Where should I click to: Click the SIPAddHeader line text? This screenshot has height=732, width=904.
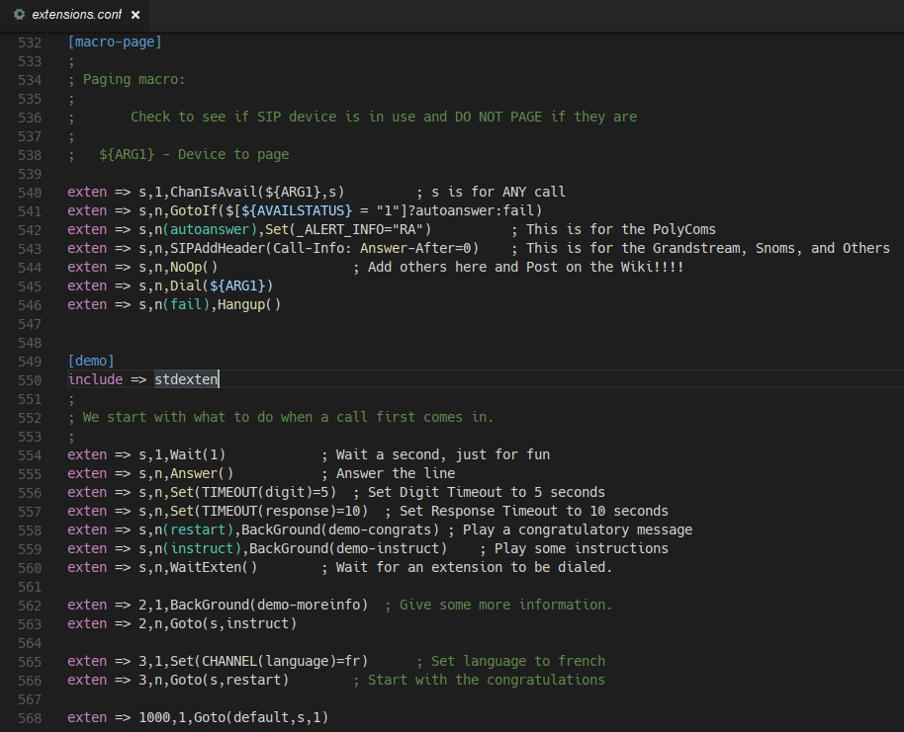[324, 248]
